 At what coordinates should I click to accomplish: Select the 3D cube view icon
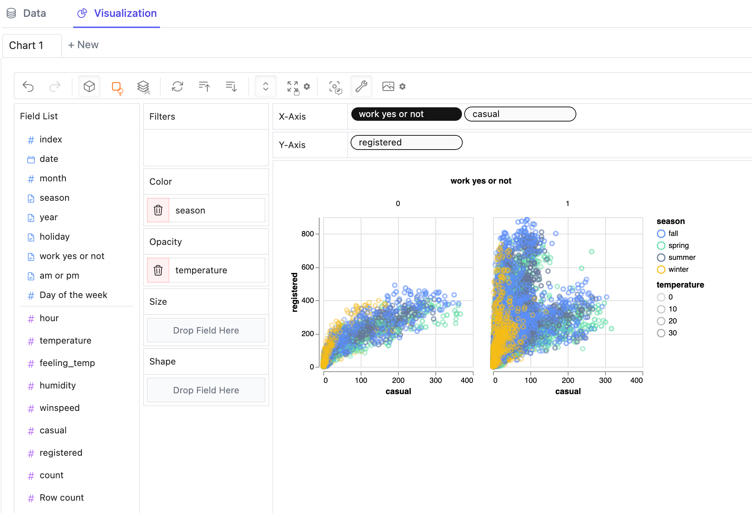pos(90,87)
